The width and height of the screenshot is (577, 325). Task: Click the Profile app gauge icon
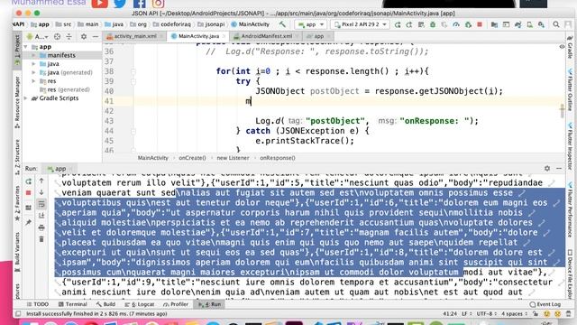pos(456,24)
